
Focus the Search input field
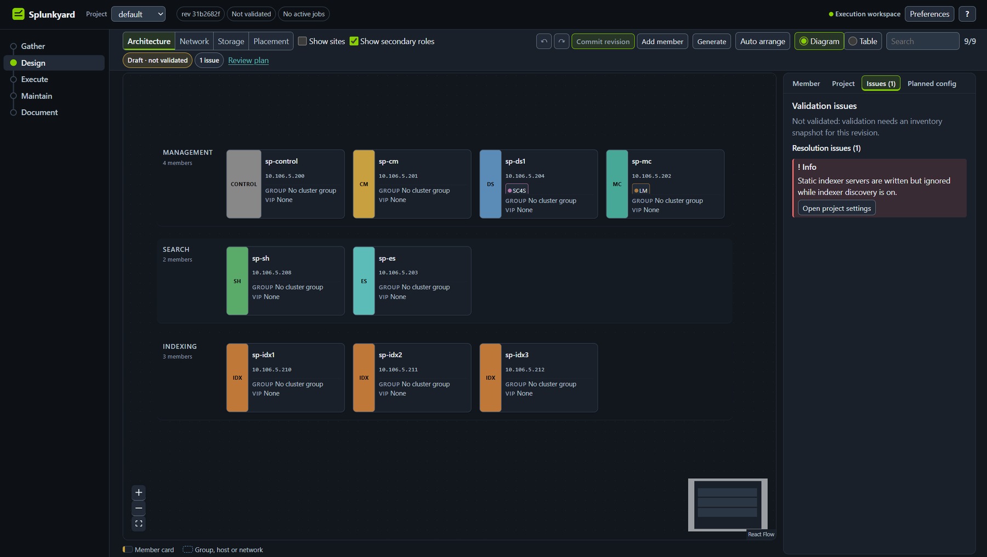tap(922, 41)
